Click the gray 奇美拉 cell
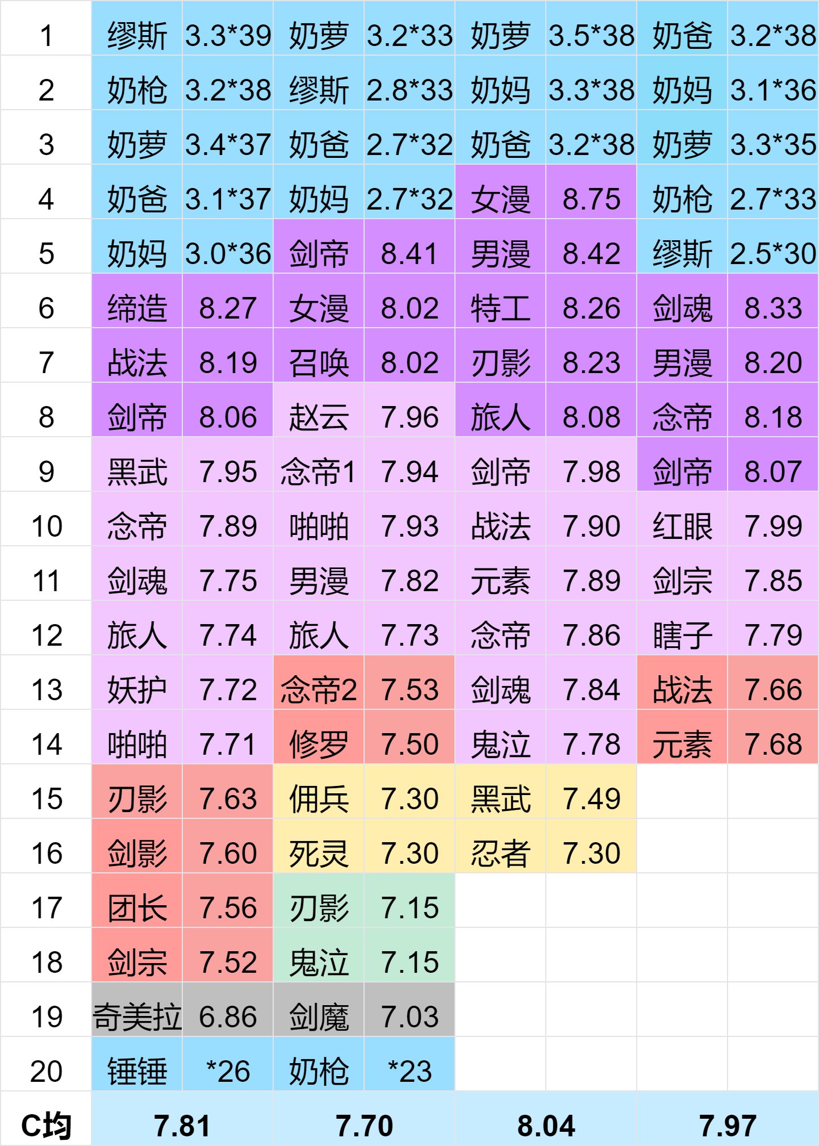 coord(137,1010)
